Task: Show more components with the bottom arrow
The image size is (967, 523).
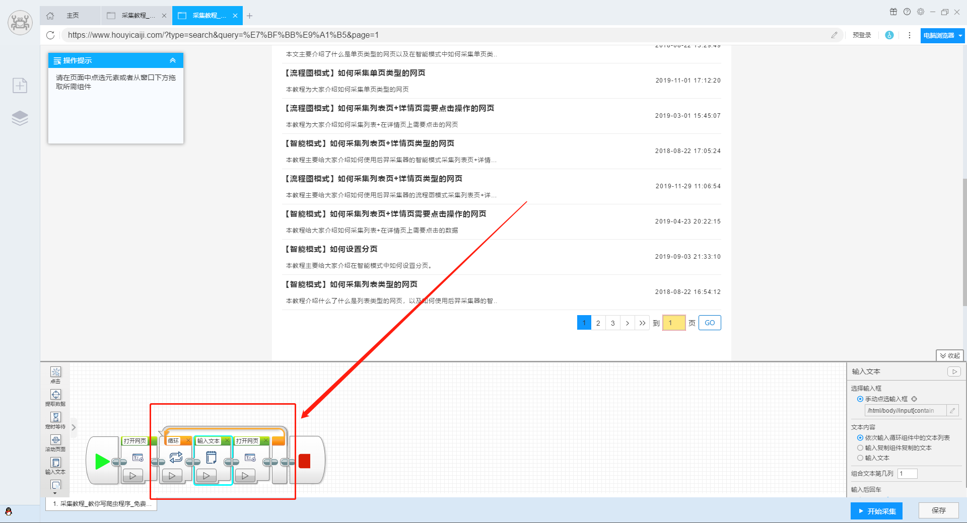Action: (x=55, y=493)
